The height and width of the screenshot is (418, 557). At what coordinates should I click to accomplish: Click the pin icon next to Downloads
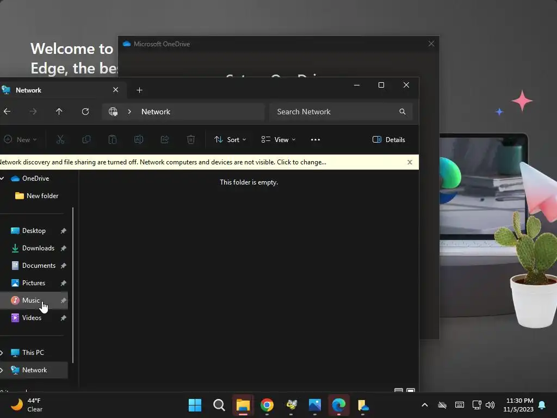pos(63,248)
